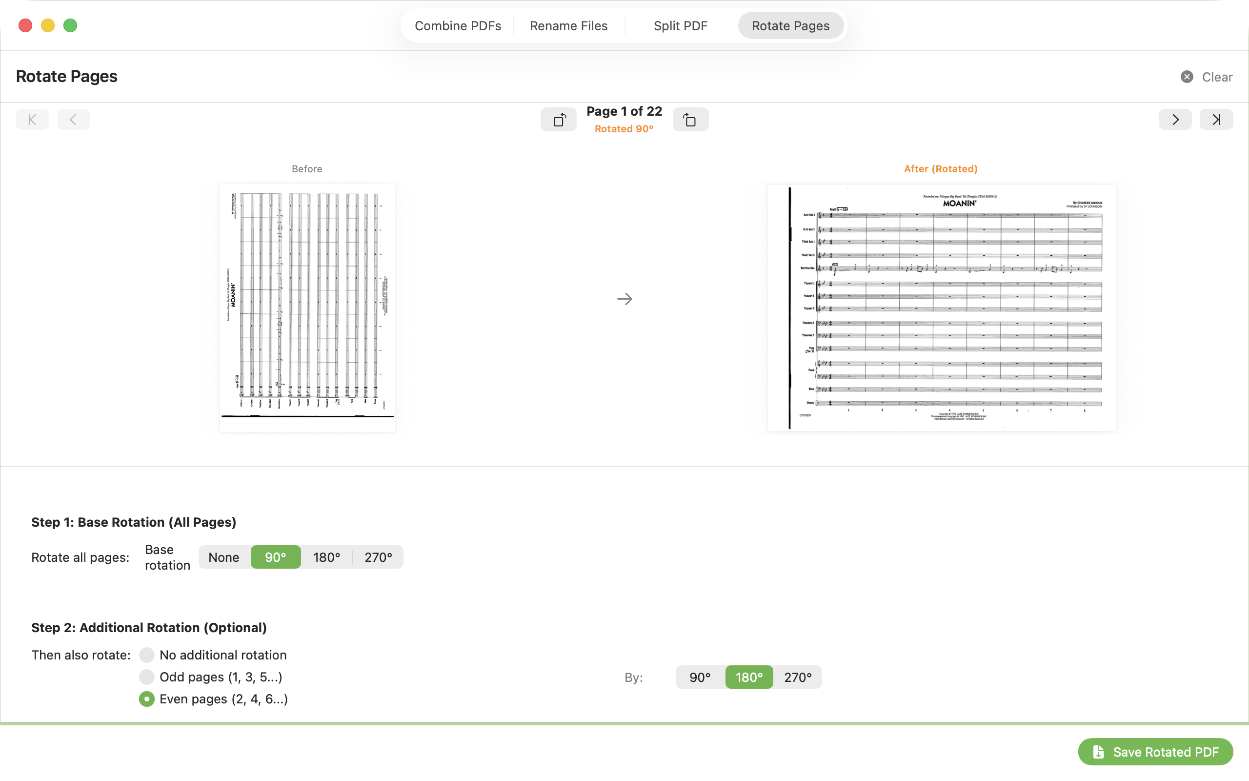Set base rotation to 180°
This screenshot has height=781, width=1249.
point(327,557)
